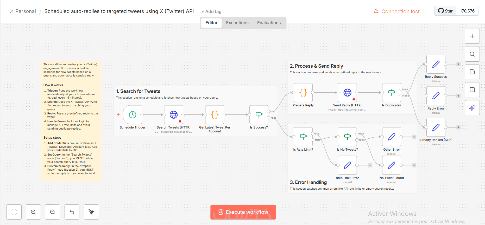
Task: Switch to the Executions tab
Action: pos(237,23)
